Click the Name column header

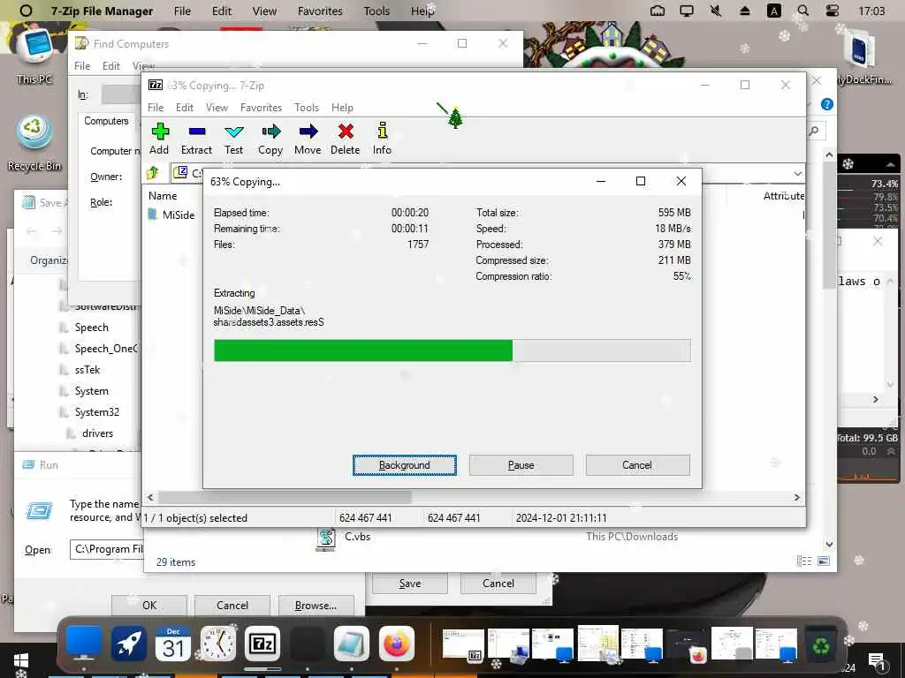[x=163, y=196]
